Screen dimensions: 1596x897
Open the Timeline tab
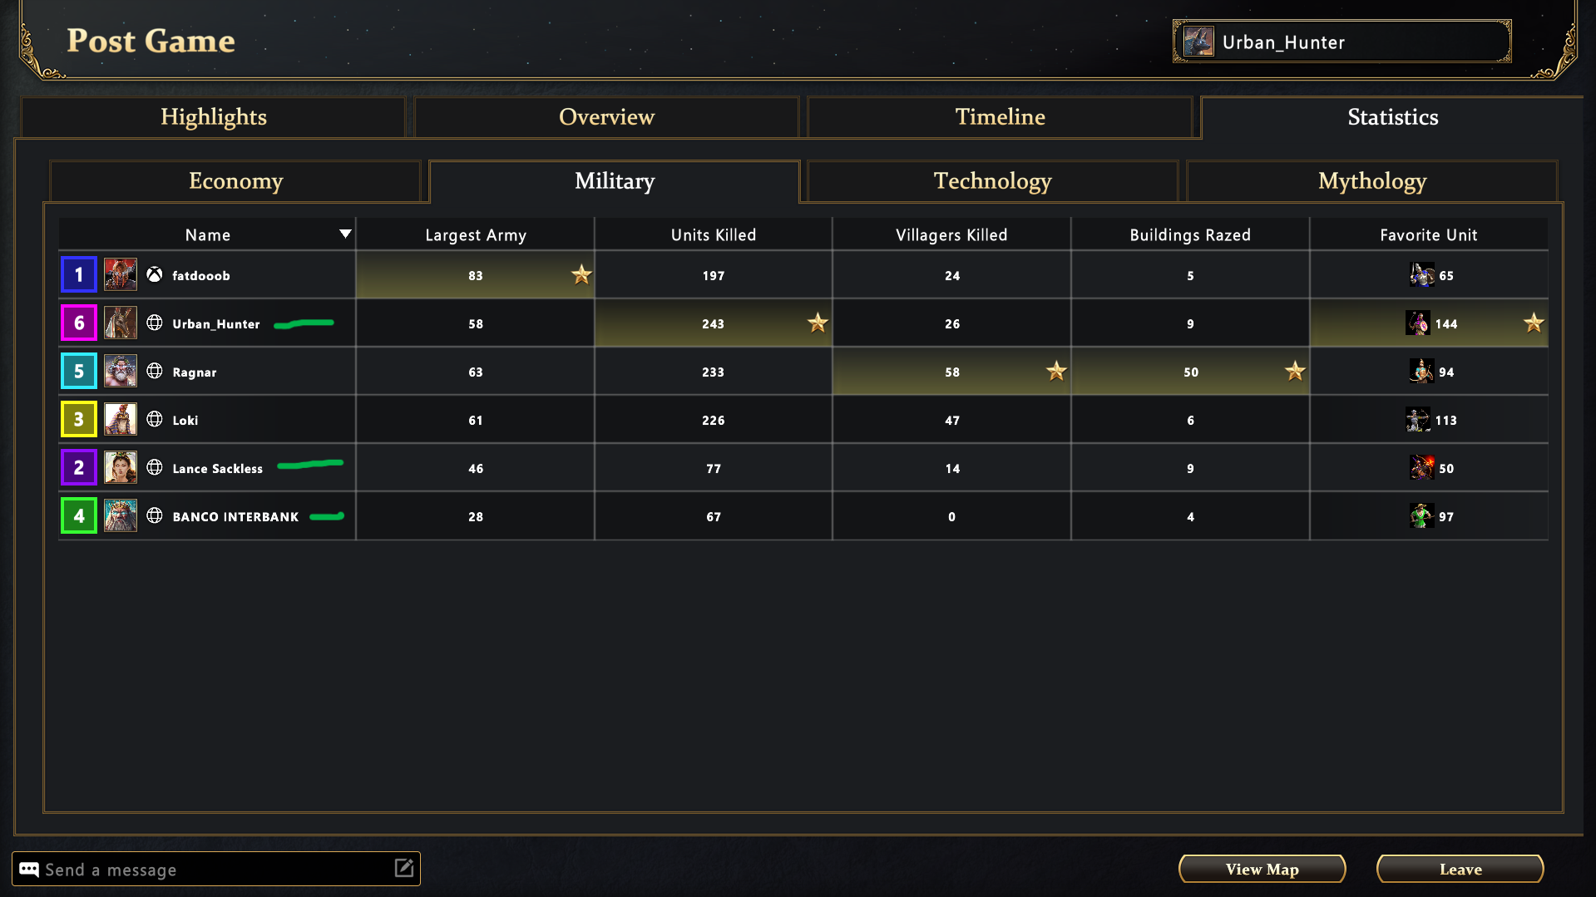click(999, 117)
